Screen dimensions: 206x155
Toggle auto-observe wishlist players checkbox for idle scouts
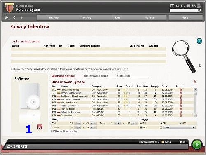[12, 69]
